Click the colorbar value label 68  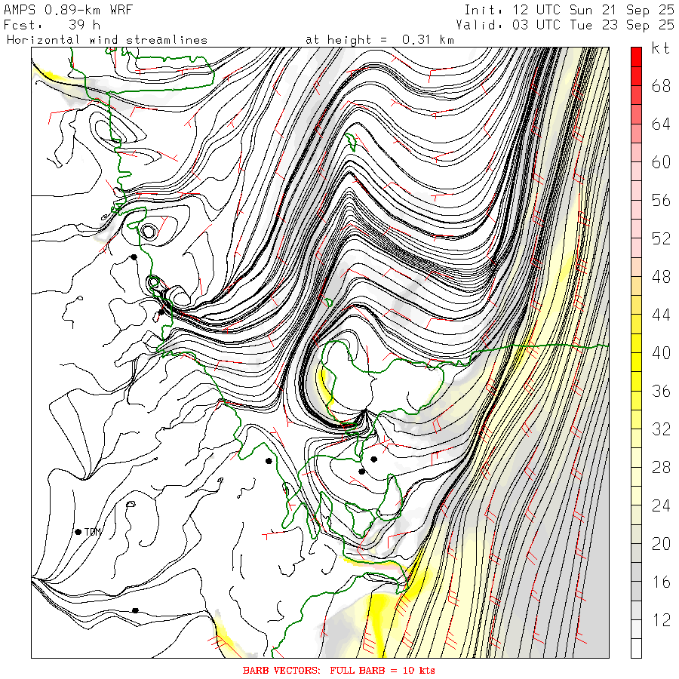pyautogui.click(x=661, y=86)
